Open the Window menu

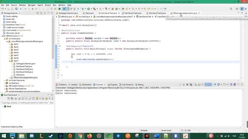pos(62,5)
